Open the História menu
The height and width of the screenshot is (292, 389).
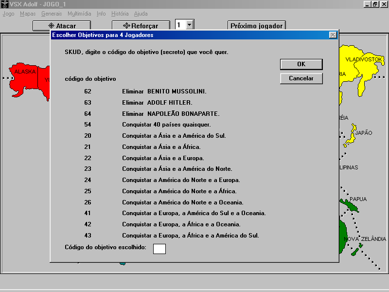point(120,14)
